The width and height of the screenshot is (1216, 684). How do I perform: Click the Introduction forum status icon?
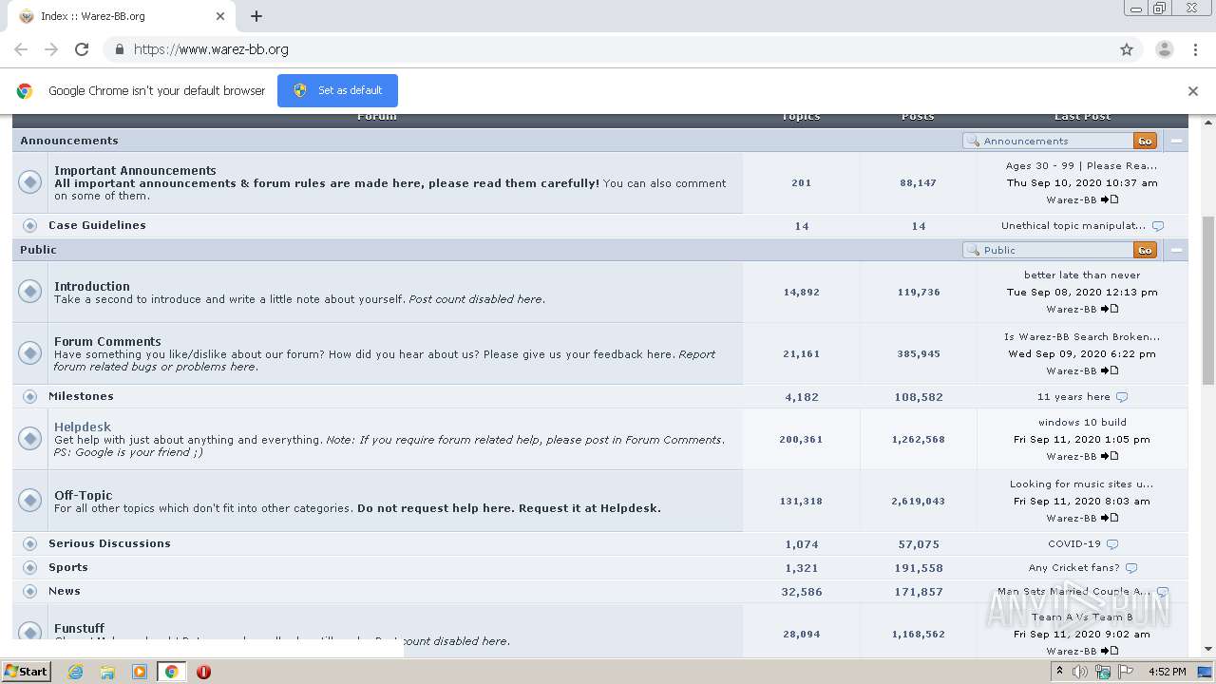tap(30, 291)
